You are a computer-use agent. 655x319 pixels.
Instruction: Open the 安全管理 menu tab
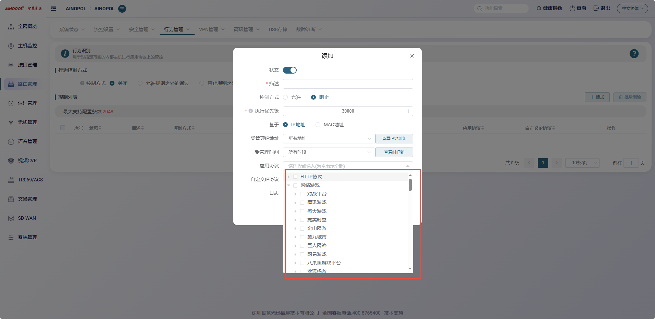142,29
